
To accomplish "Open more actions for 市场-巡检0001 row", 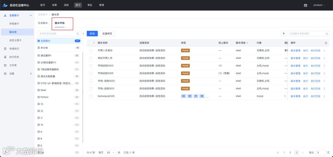I will (324, 89).
